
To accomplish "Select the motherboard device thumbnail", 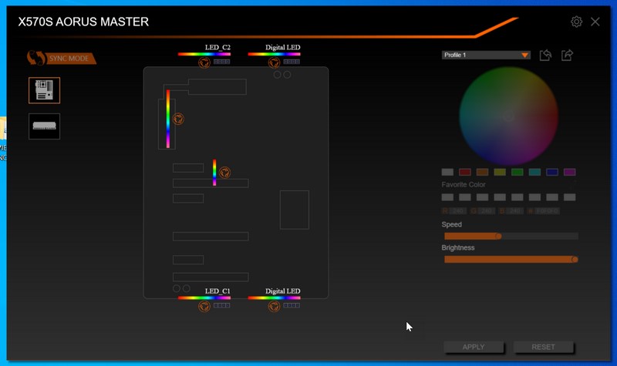I will pos(45,90).
